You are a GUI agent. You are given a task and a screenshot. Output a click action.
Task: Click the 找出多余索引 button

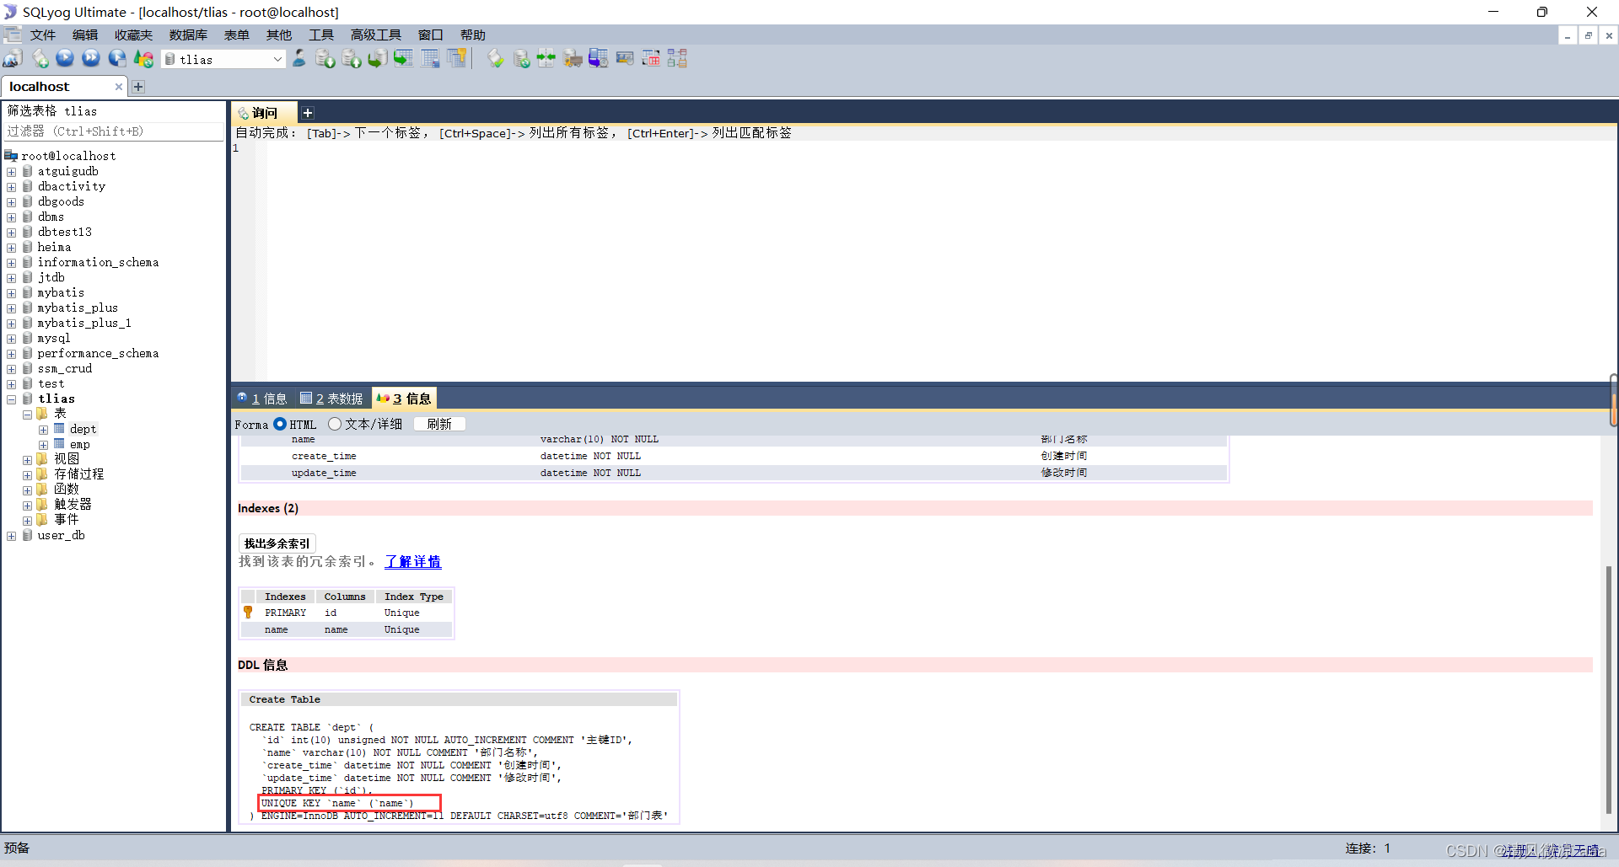tap(277, 543)
